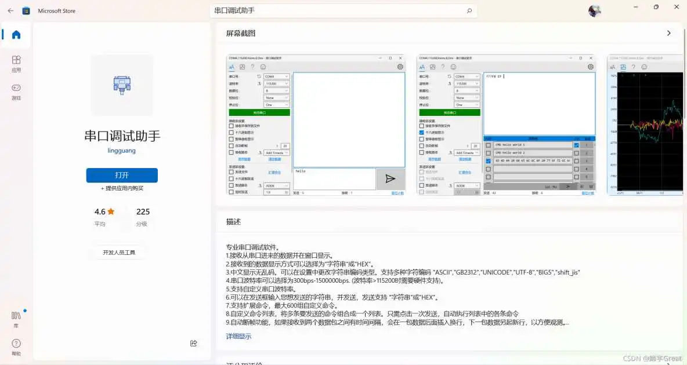Select the 开发人员工具 category tag
The width and height of the screenshot is (687, 365).
[x=118, y=251]
